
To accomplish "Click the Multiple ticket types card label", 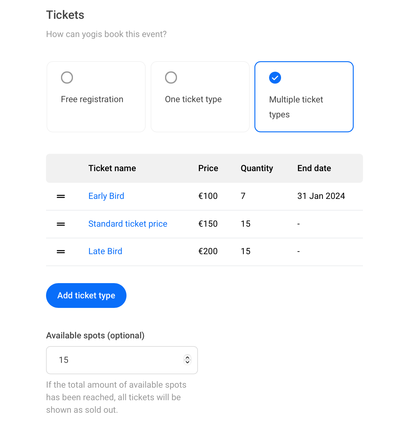I will [296, 107].
